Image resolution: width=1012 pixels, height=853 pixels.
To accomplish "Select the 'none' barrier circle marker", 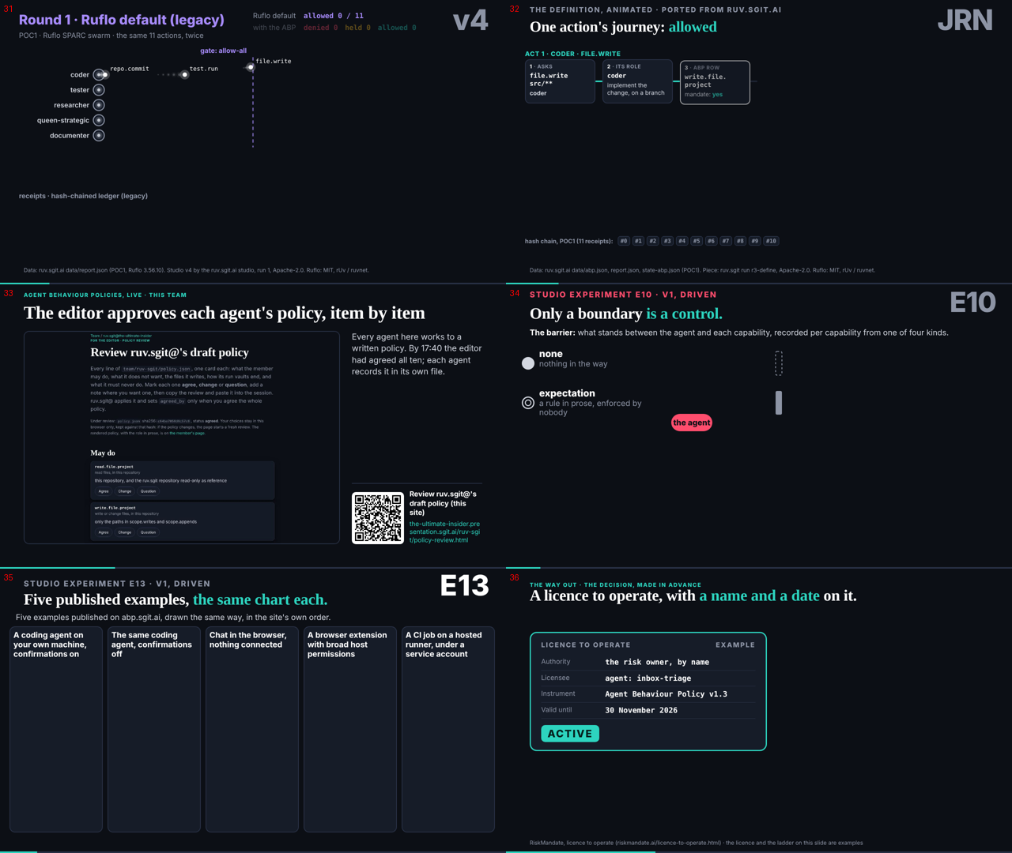I will tap(528, 363).
